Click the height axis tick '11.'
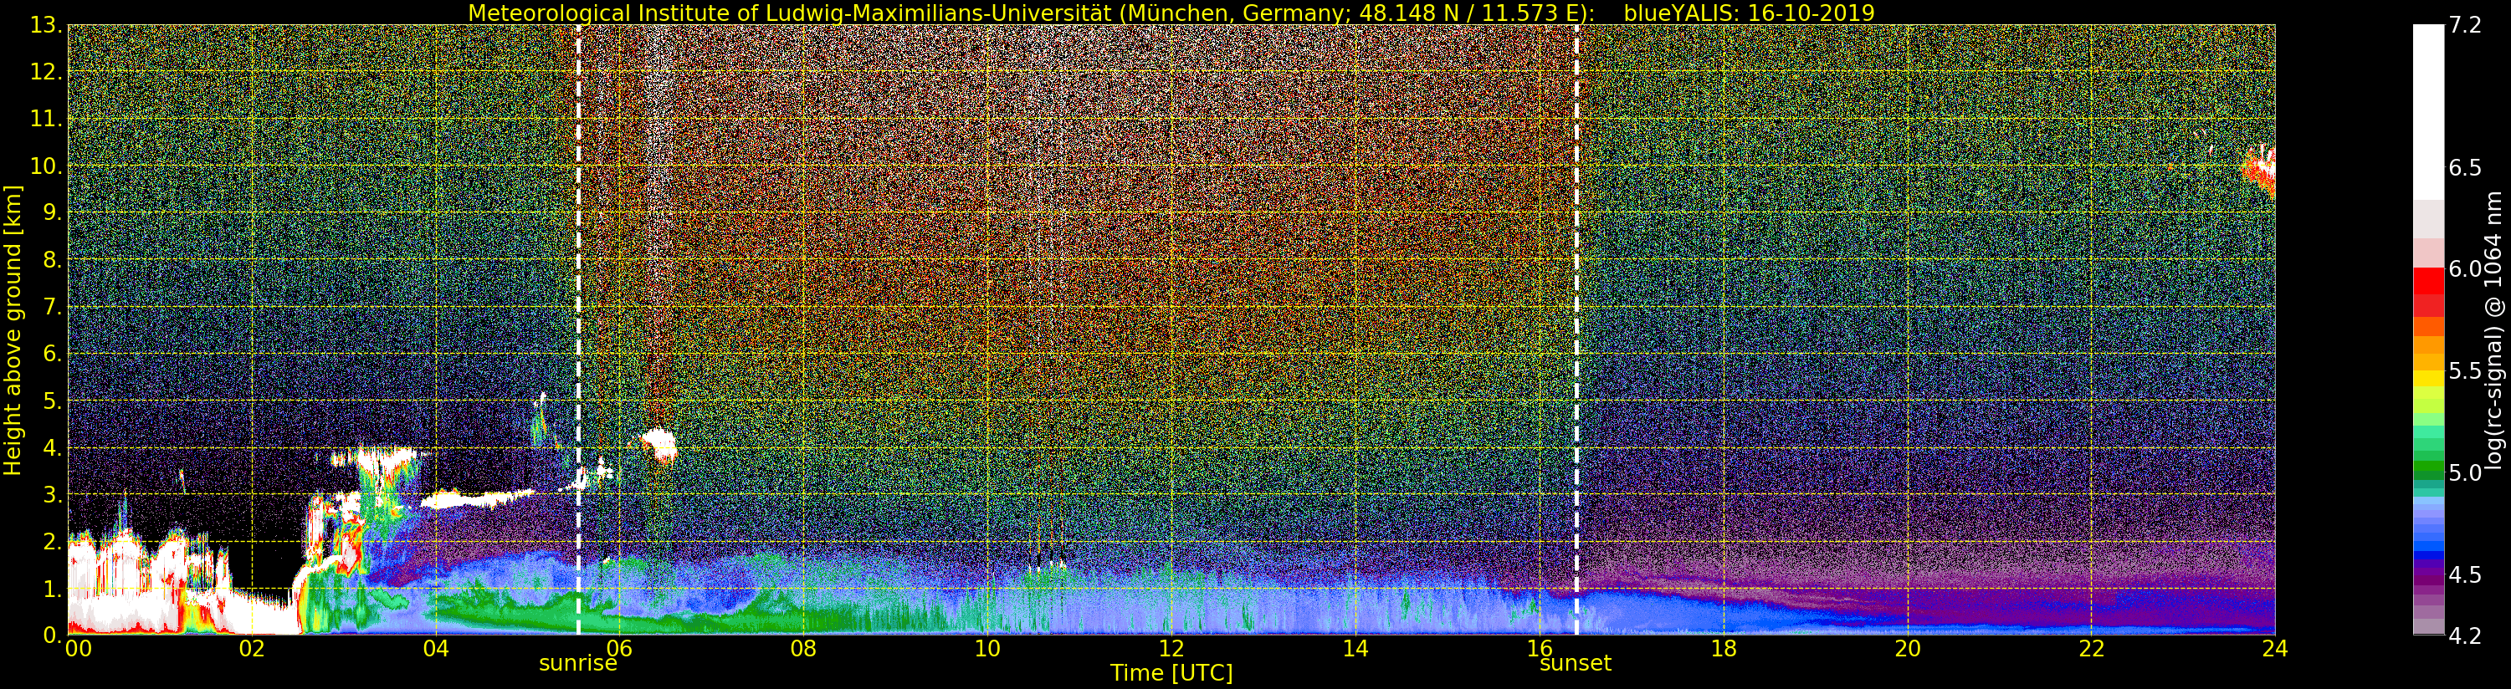The height and width of the screenshot is (689, 2511). point(47,119)
